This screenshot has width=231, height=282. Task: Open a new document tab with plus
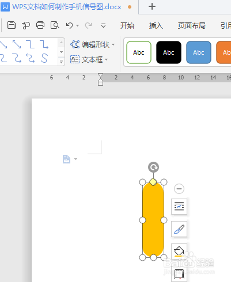[x=152, y=6]
